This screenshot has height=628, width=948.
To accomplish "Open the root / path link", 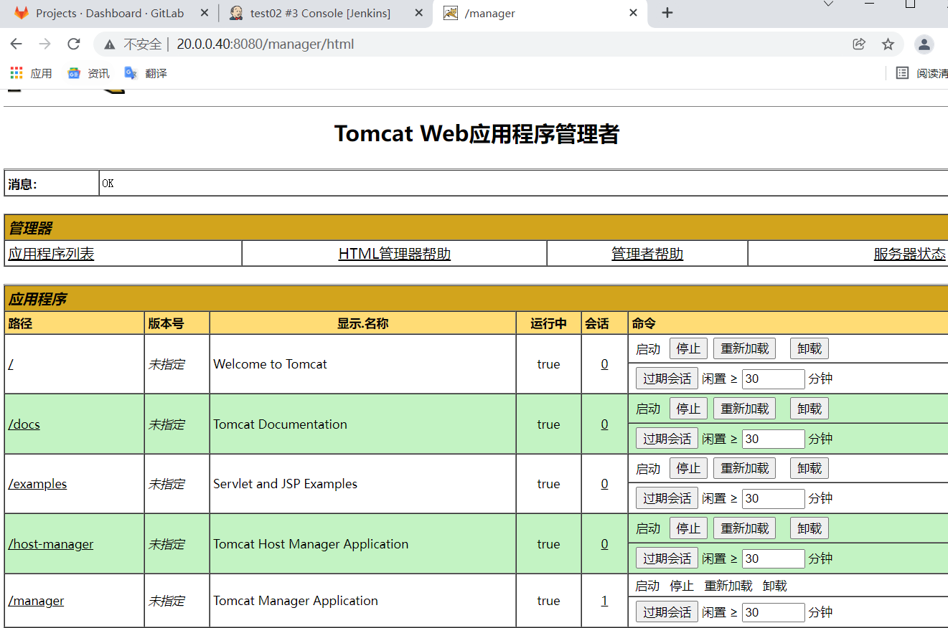I will 11,364.
